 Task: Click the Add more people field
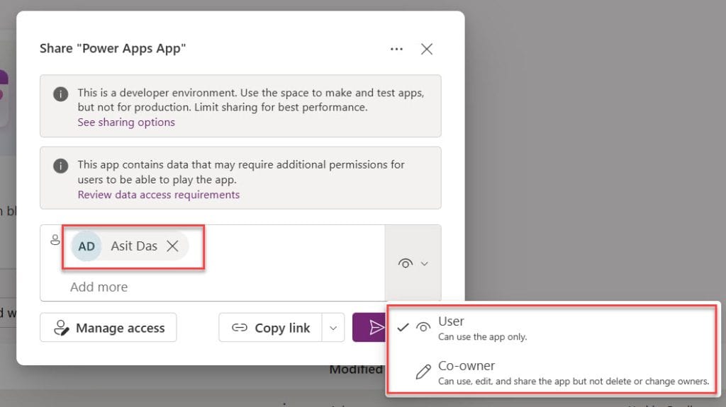click(99, 287)
